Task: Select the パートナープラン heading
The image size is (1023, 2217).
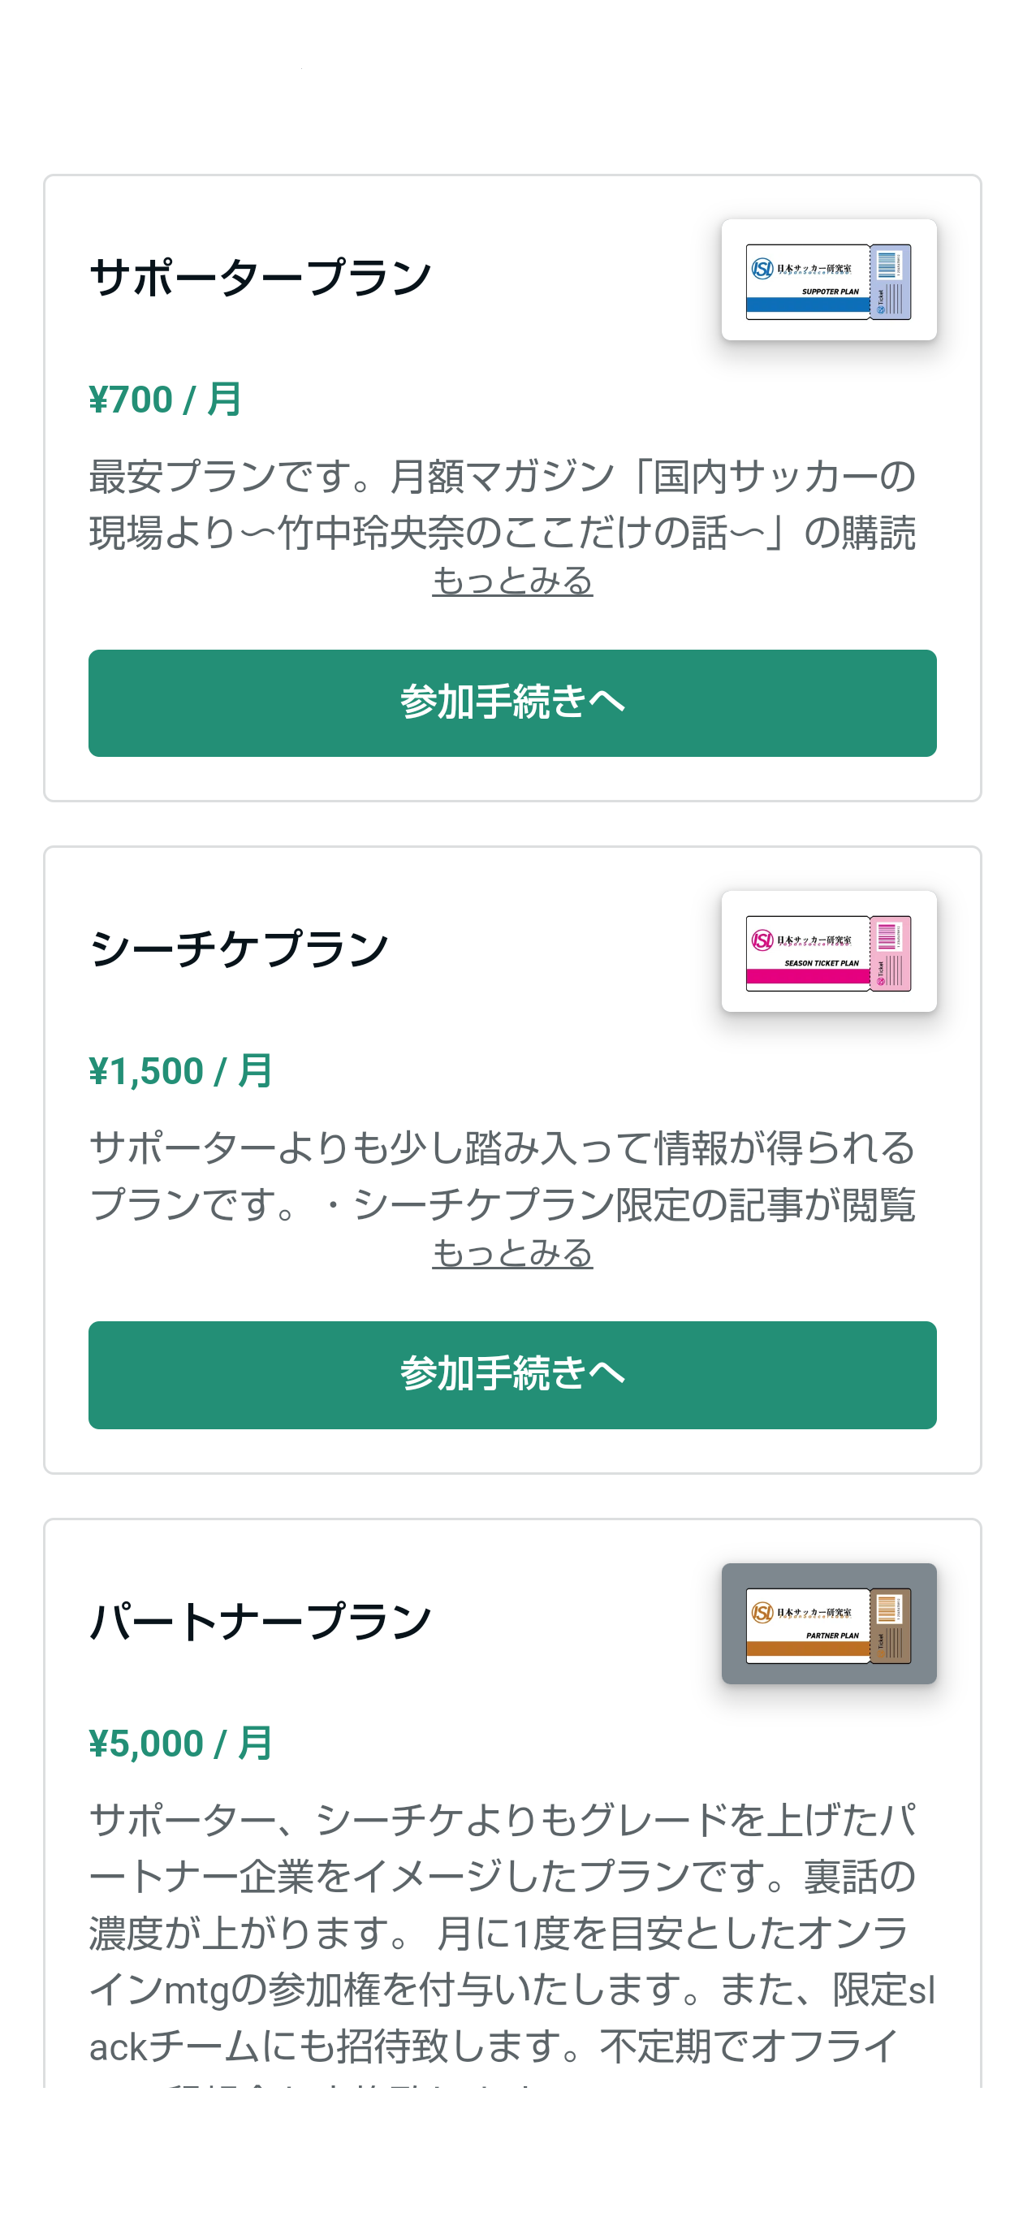Action: (260, 1622)
